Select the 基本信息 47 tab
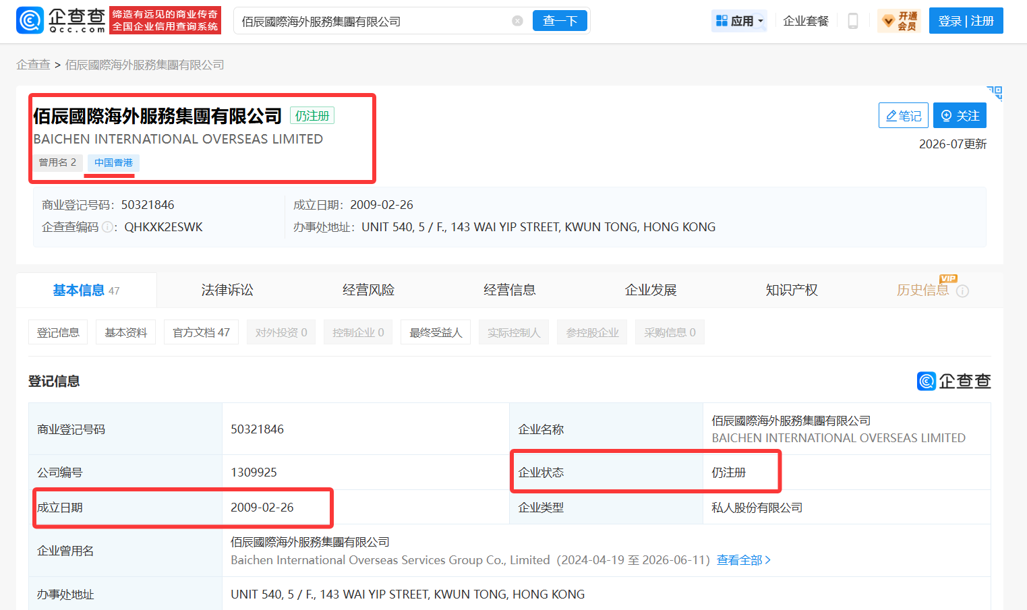The image size is (1027, 610). point(86,291)
